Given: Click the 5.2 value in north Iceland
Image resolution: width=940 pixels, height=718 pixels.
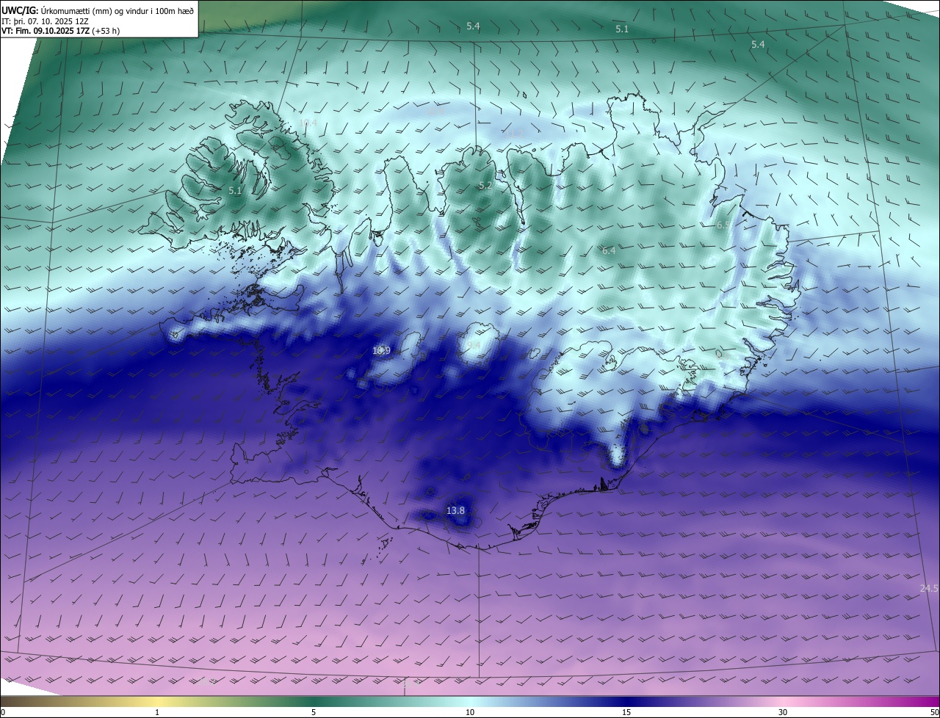Looking at the screenshot, I should click(x=485, y=185).
